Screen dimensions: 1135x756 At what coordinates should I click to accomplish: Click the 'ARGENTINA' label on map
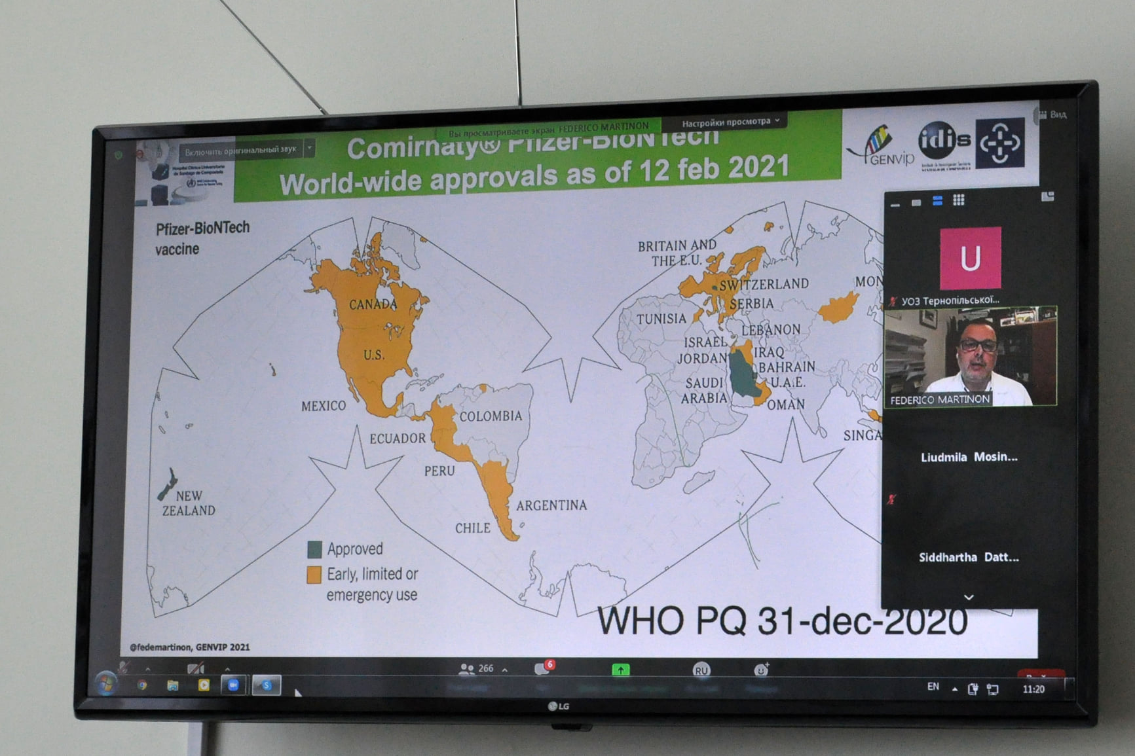[551, 505]
